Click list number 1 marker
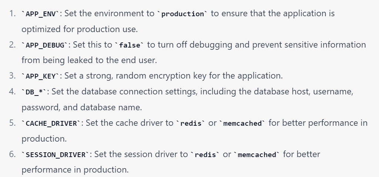This screenshot has height=177, width=379. pyautogui.click(x=13, y=14)
